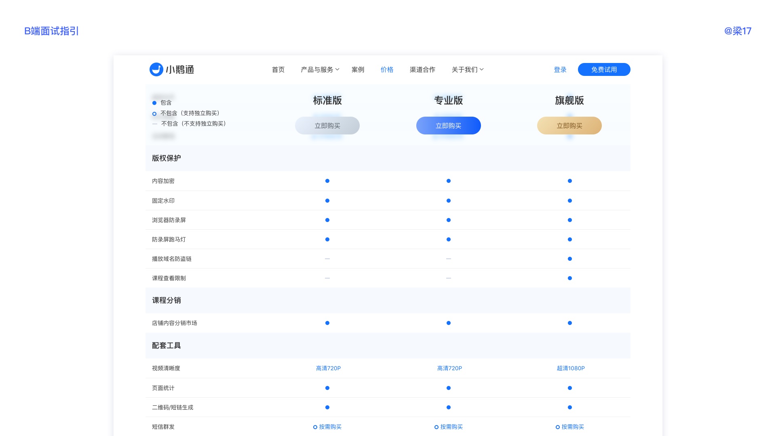Switch to the 首页 menu item
This screenshot has width=776, height=436.
(x=278, y=69)
